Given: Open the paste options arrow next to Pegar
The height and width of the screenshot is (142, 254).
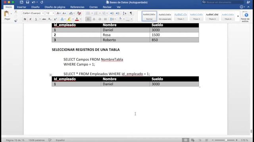Looking at the screenshot, I should 11,14.
